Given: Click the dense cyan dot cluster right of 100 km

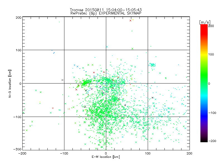Looking at the screenshot, I should pos(152,65).
